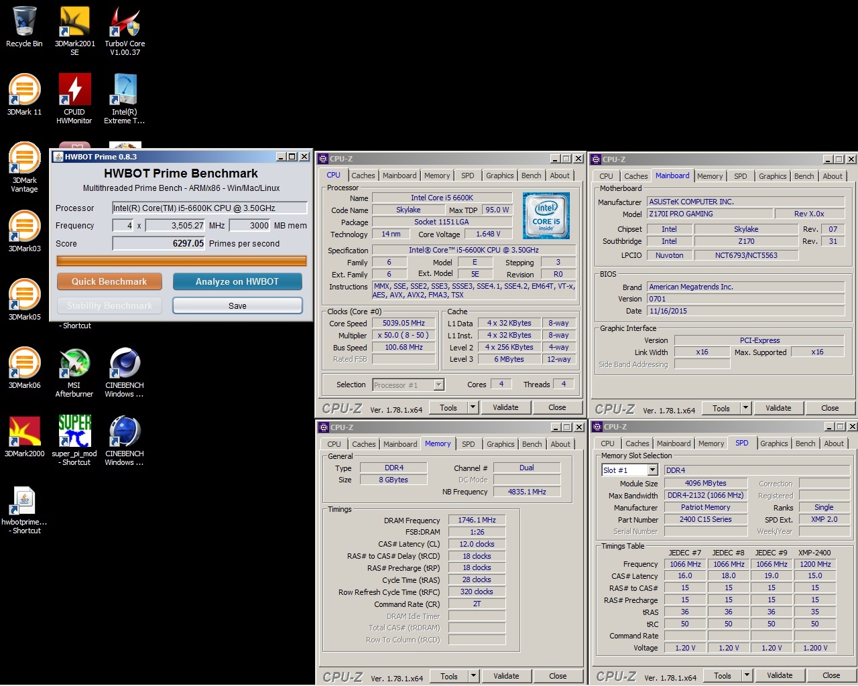Viewport: 858px width, 686px height.
Task: Click CAS# Latency value 12.0 clocks
Action: pyautogui.click(x=477, y=544)
